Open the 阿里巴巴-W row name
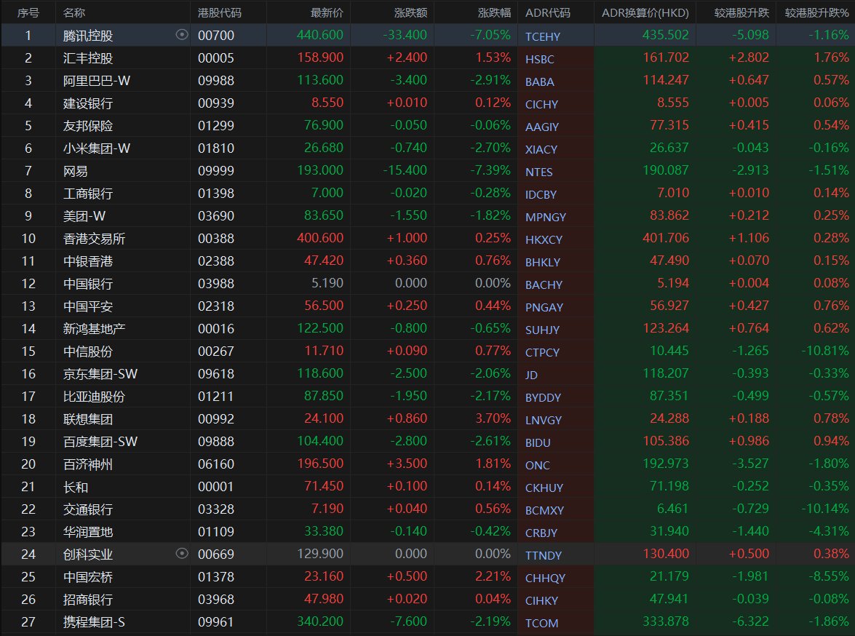855x636 pixels. click(97, 81)
